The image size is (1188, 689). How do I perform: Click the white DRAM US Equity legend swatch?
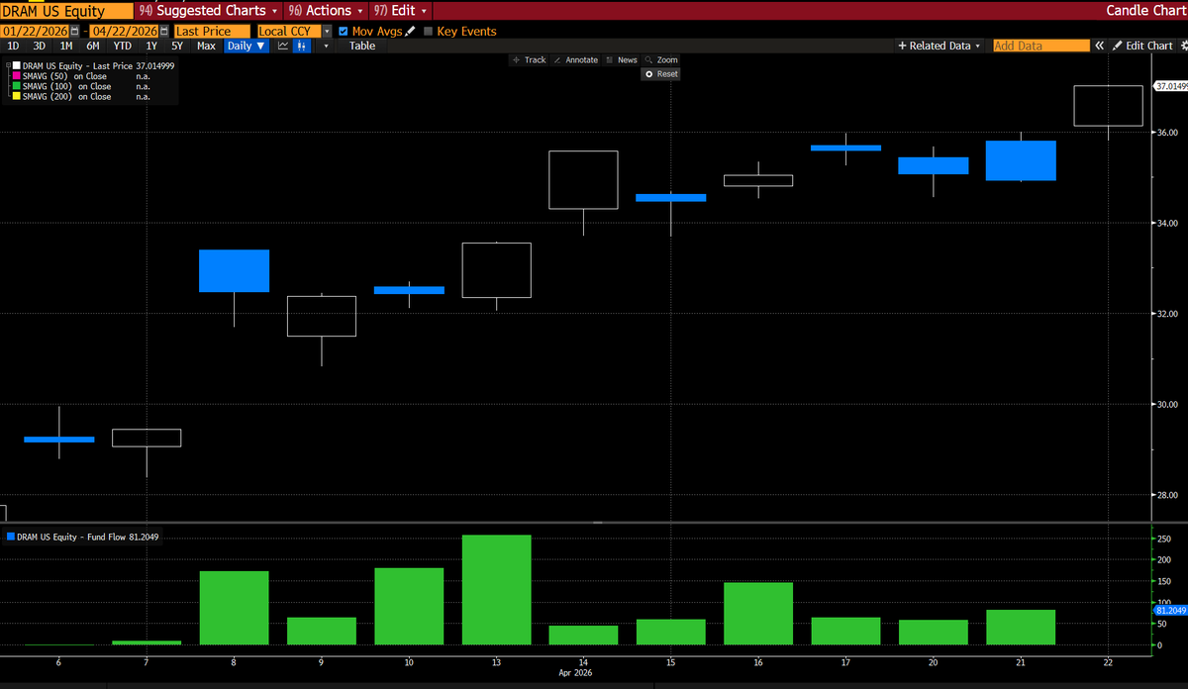17,66
